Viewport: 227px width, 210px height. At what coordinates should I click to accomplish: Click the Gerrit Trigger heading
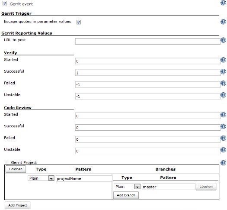point(16,13)
